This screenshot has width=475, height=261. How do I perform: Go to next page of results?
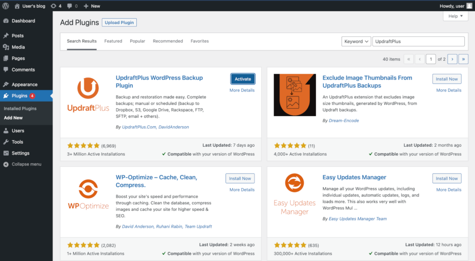click(x=452, y=59)
